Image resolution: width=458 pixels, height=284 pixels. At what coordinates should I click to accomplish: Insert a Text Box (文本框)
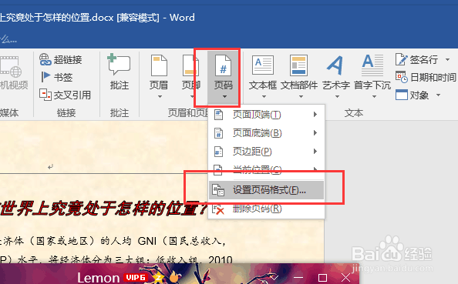263,76
